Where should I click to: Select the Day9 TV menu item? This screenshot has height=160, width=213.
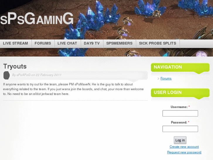coord(92,43)
